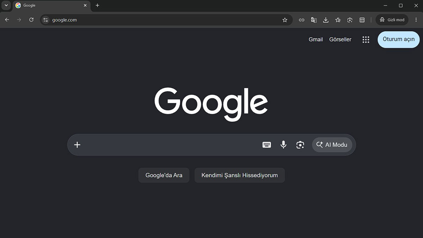Start voice search with microphone icon
The width and height of the screenshot is (423, 238).
283,145
